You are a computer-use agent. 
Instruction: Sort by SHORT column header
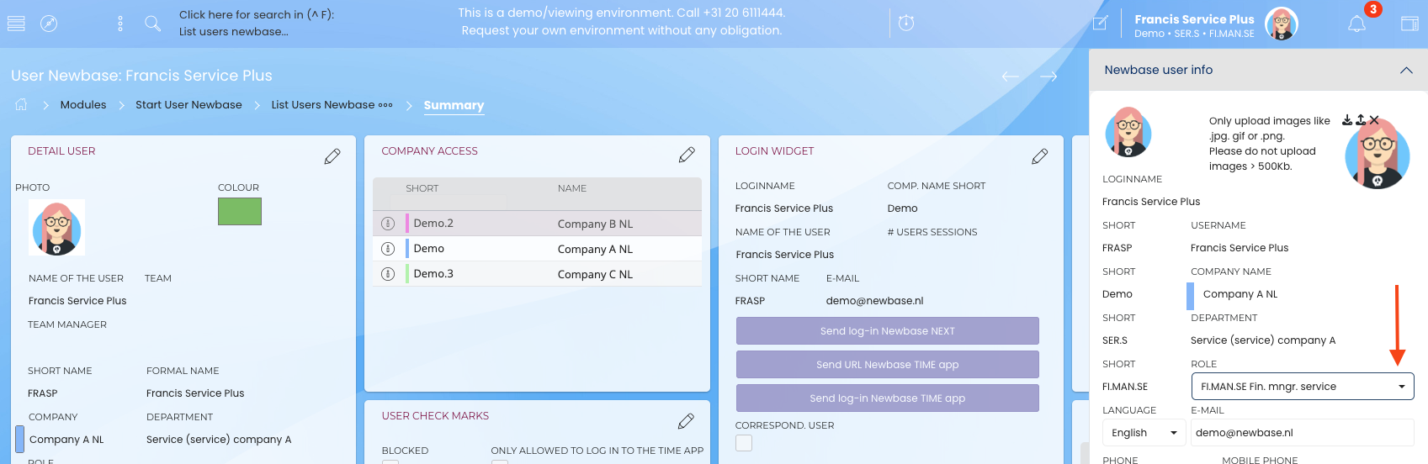[422, 188]
